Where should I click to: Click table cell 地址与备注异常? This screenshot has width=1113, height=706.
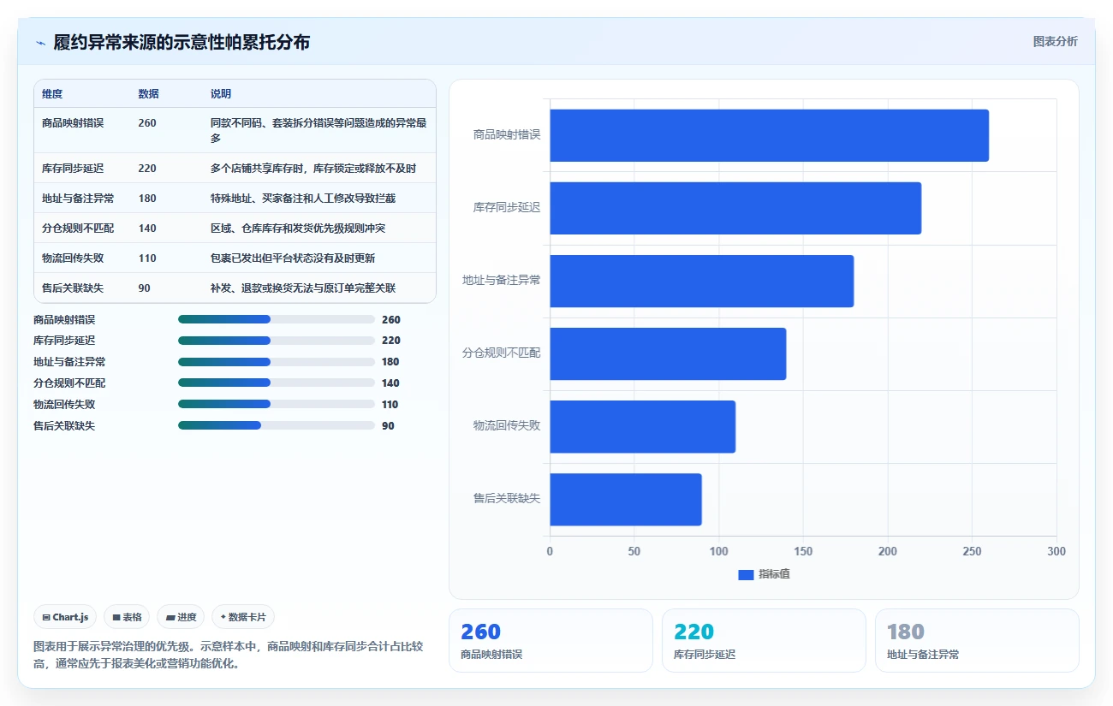(x=78, y=199)
